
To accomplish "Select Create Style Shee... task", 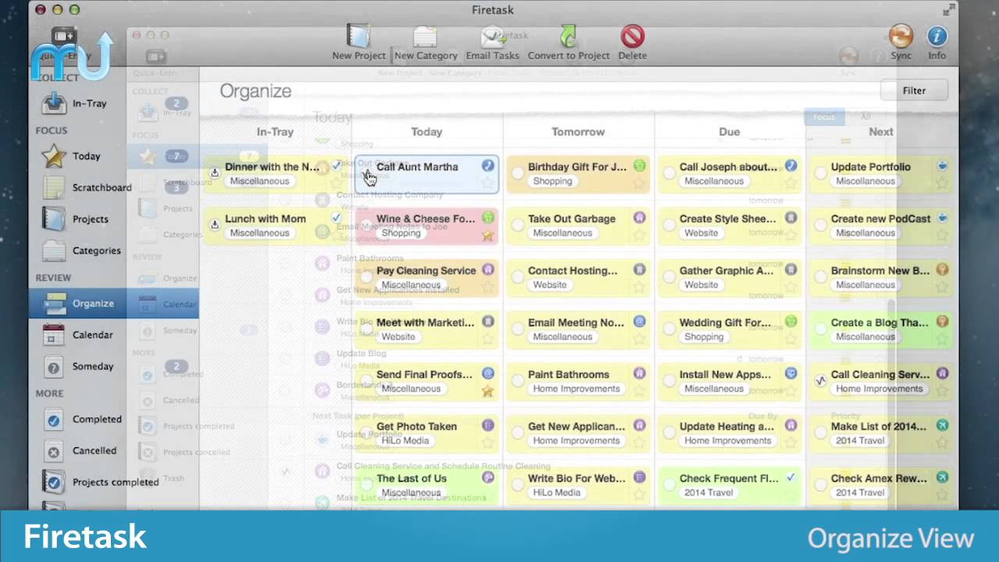I will (x=729, y=226).
